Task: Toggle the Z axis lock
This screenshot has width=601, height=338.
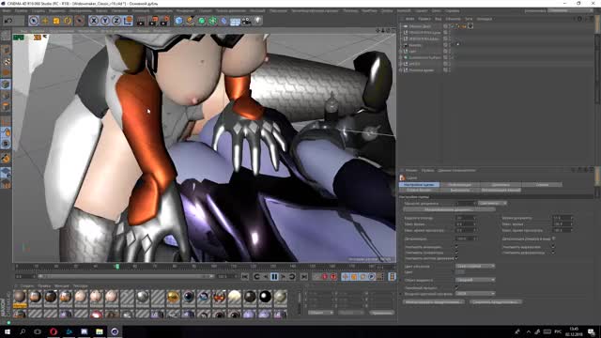Action: 116,21
